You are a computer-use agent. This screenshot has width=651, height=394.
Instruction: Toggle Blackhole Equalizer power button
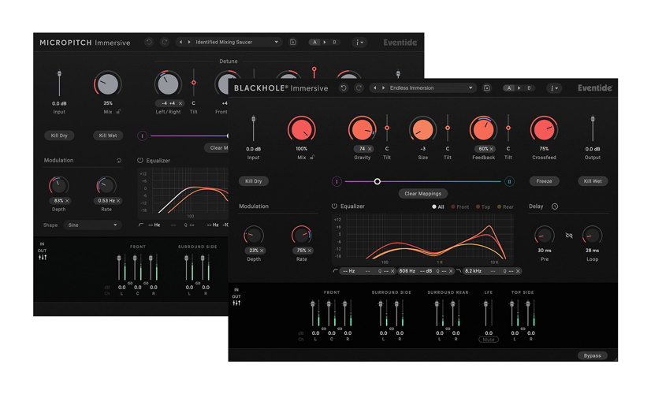335,206
